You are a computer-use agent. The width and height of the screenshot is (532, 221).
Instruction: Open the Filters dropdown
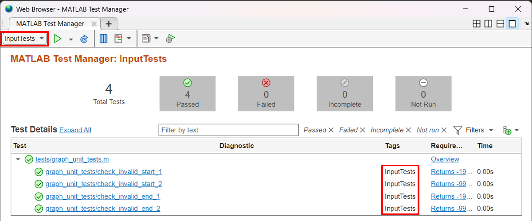coord(474,130)
